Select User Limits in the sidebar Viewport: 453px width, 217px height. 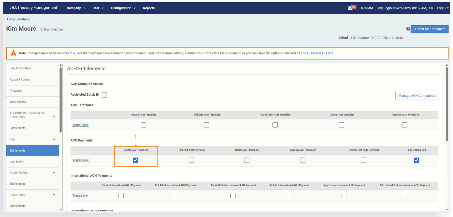pyautogui.click(x=17, y=162)
